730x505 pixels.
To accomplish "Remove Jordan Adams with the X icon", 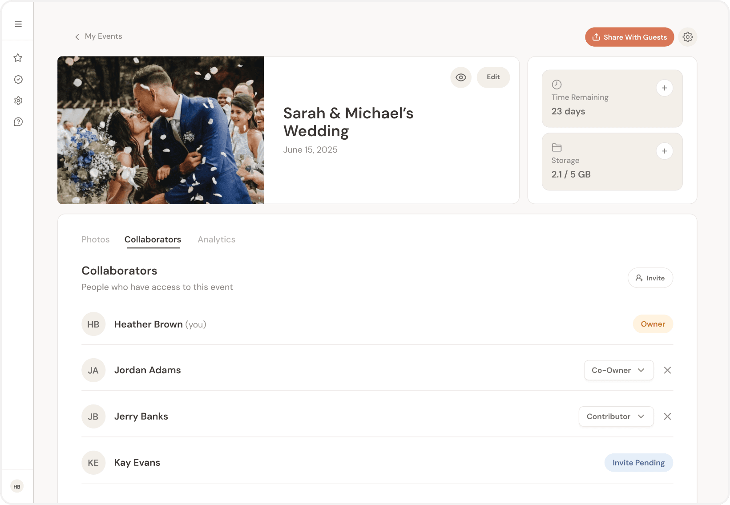I will [667, 370].
